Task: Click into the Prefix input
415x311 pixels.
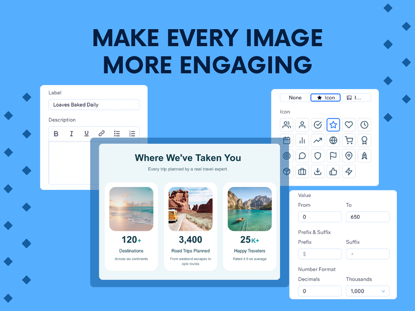Action: point(320,254)
